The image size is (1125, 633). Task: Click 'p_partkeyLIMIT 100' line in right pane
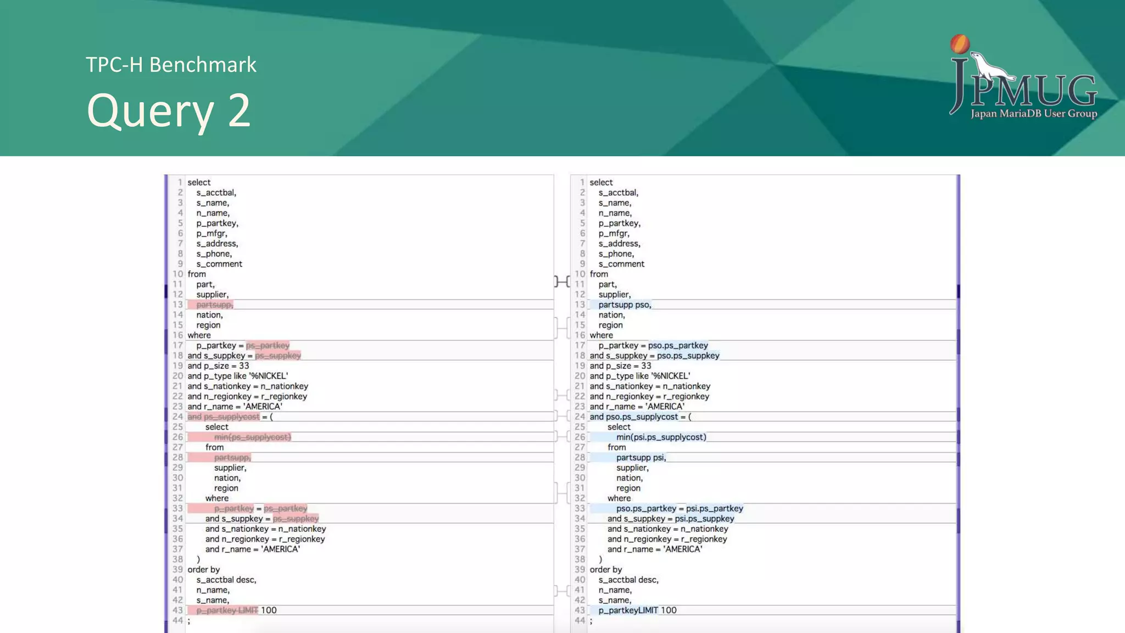637,610
